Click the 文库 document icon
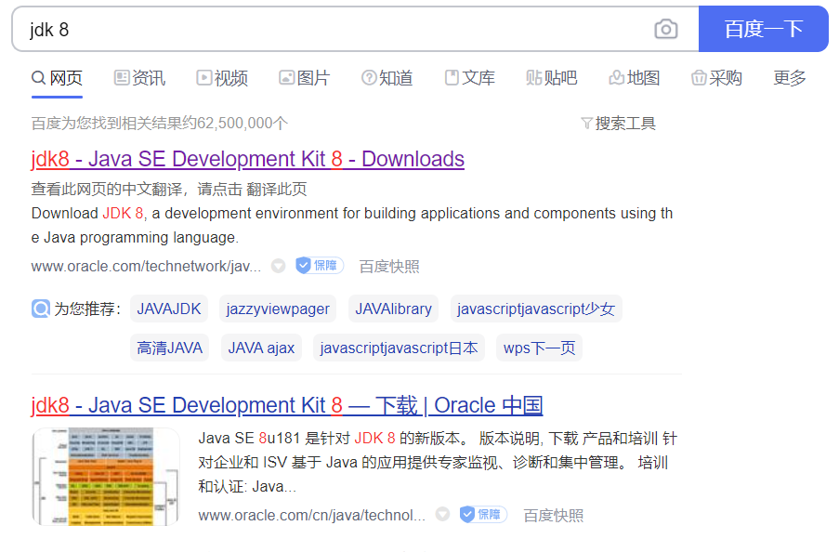Image resolution: width=839 pixels, height=552 pixels. click(451, 78)
